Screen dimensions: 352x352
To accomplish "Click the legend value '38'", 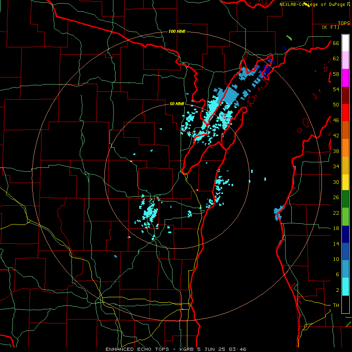I will coord(336,151).
